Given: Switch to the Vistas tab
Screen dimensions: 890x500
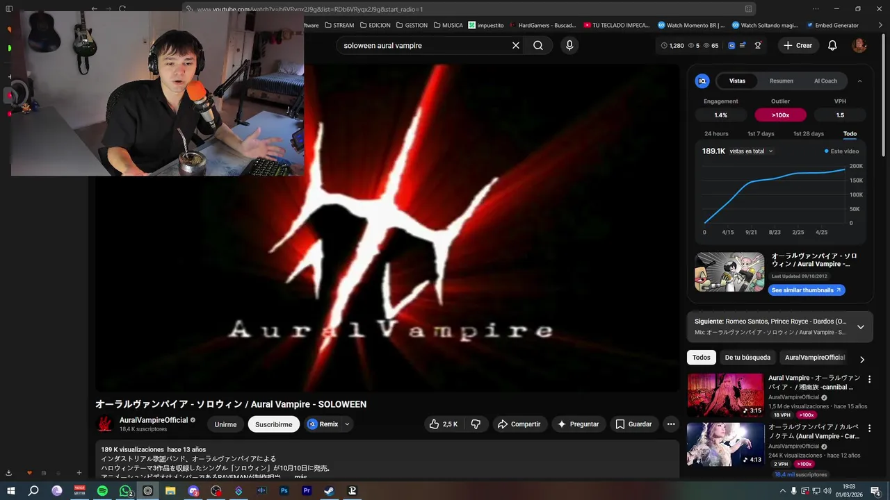Looking at the screenshot, I should [x=737, y=81].
